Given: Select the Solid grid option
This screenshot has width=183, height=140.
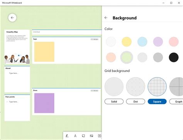Looking at the screenshot, I should pos(114,101).
